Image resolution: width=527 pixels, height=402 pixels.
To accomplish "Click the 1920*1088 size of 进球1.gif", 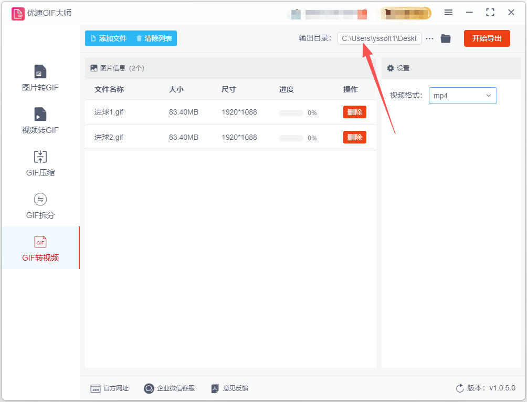I will tap(239, 112).
